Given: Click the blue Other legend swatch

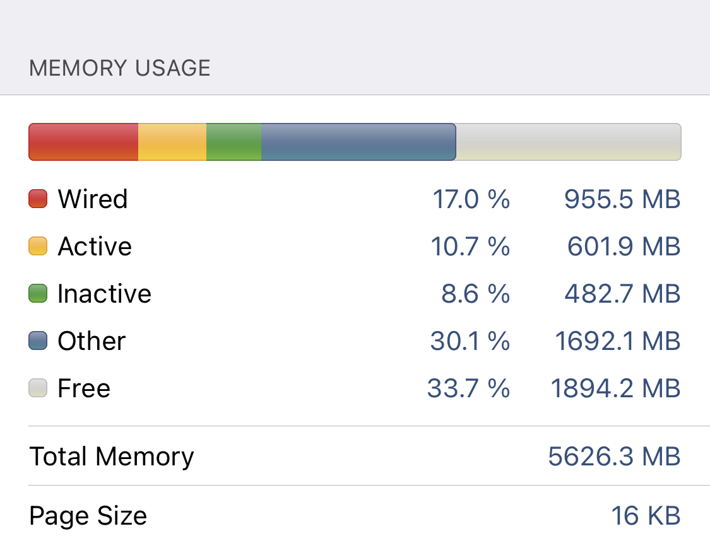Looking at the screenshot, I should click(38, 341).
